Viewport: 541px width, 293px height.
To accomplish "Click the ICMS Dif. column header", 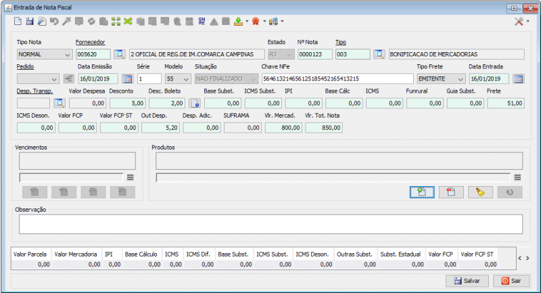I will [x=198, y=254].
